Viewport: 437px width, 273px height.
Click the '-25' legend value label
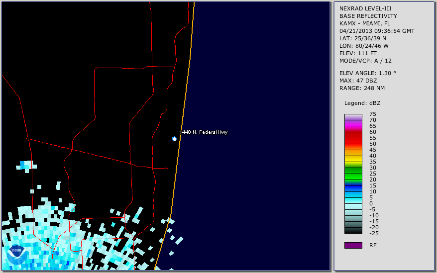coord(374,233)
